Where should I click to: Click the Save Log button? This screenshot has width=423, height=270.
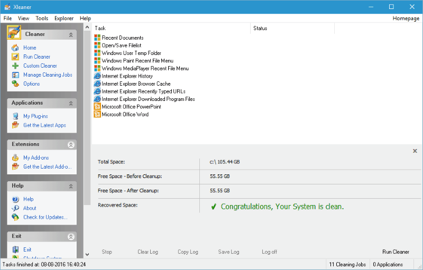tap(228, 252)
